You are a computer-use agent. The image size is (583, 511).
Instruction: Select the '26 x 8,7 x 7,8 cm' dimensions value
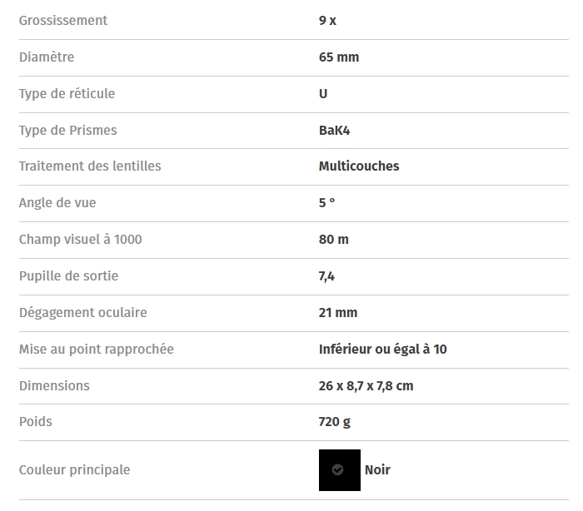tap(366, 386)
